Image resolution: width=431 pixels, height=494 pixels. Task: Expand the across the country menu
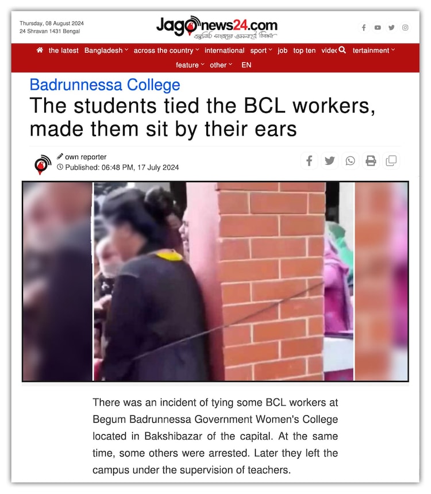click(167, 51)
